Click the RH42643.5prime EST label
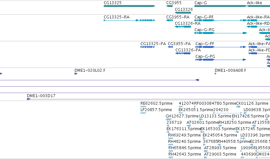Screen dimensions: 270x159 coord(185,154)
